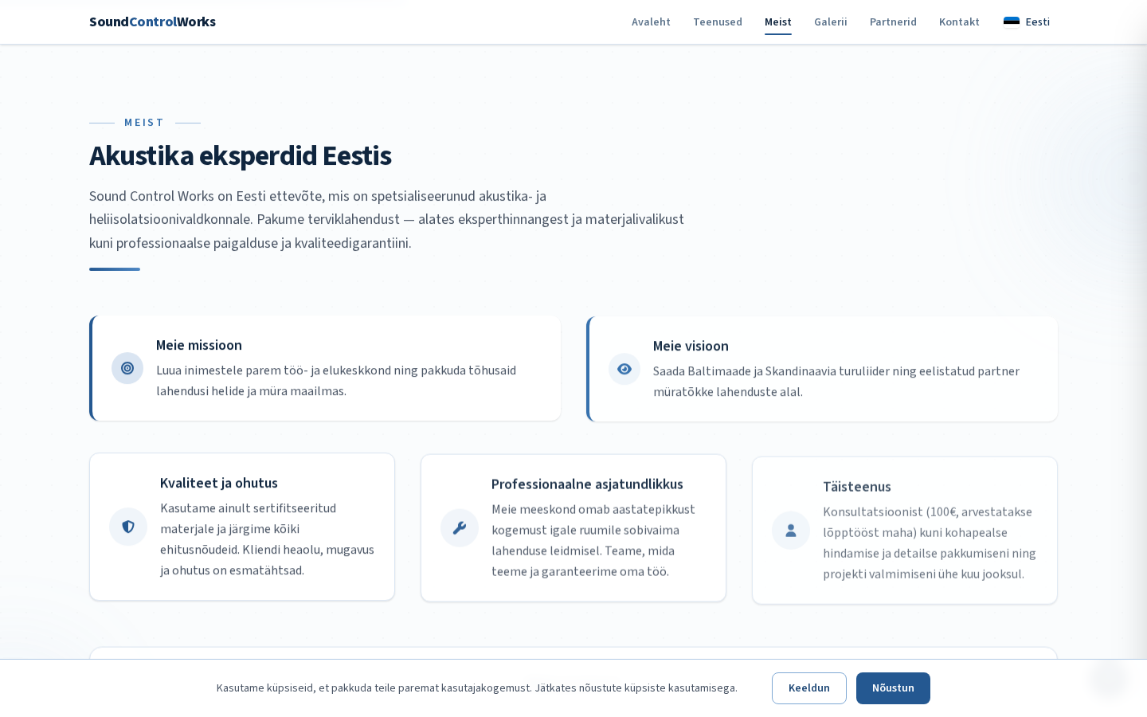The width and height of the screenshot is (1147, 717).
Task: Click the Meie visioon card heading
Action: (x=691, y=346)
